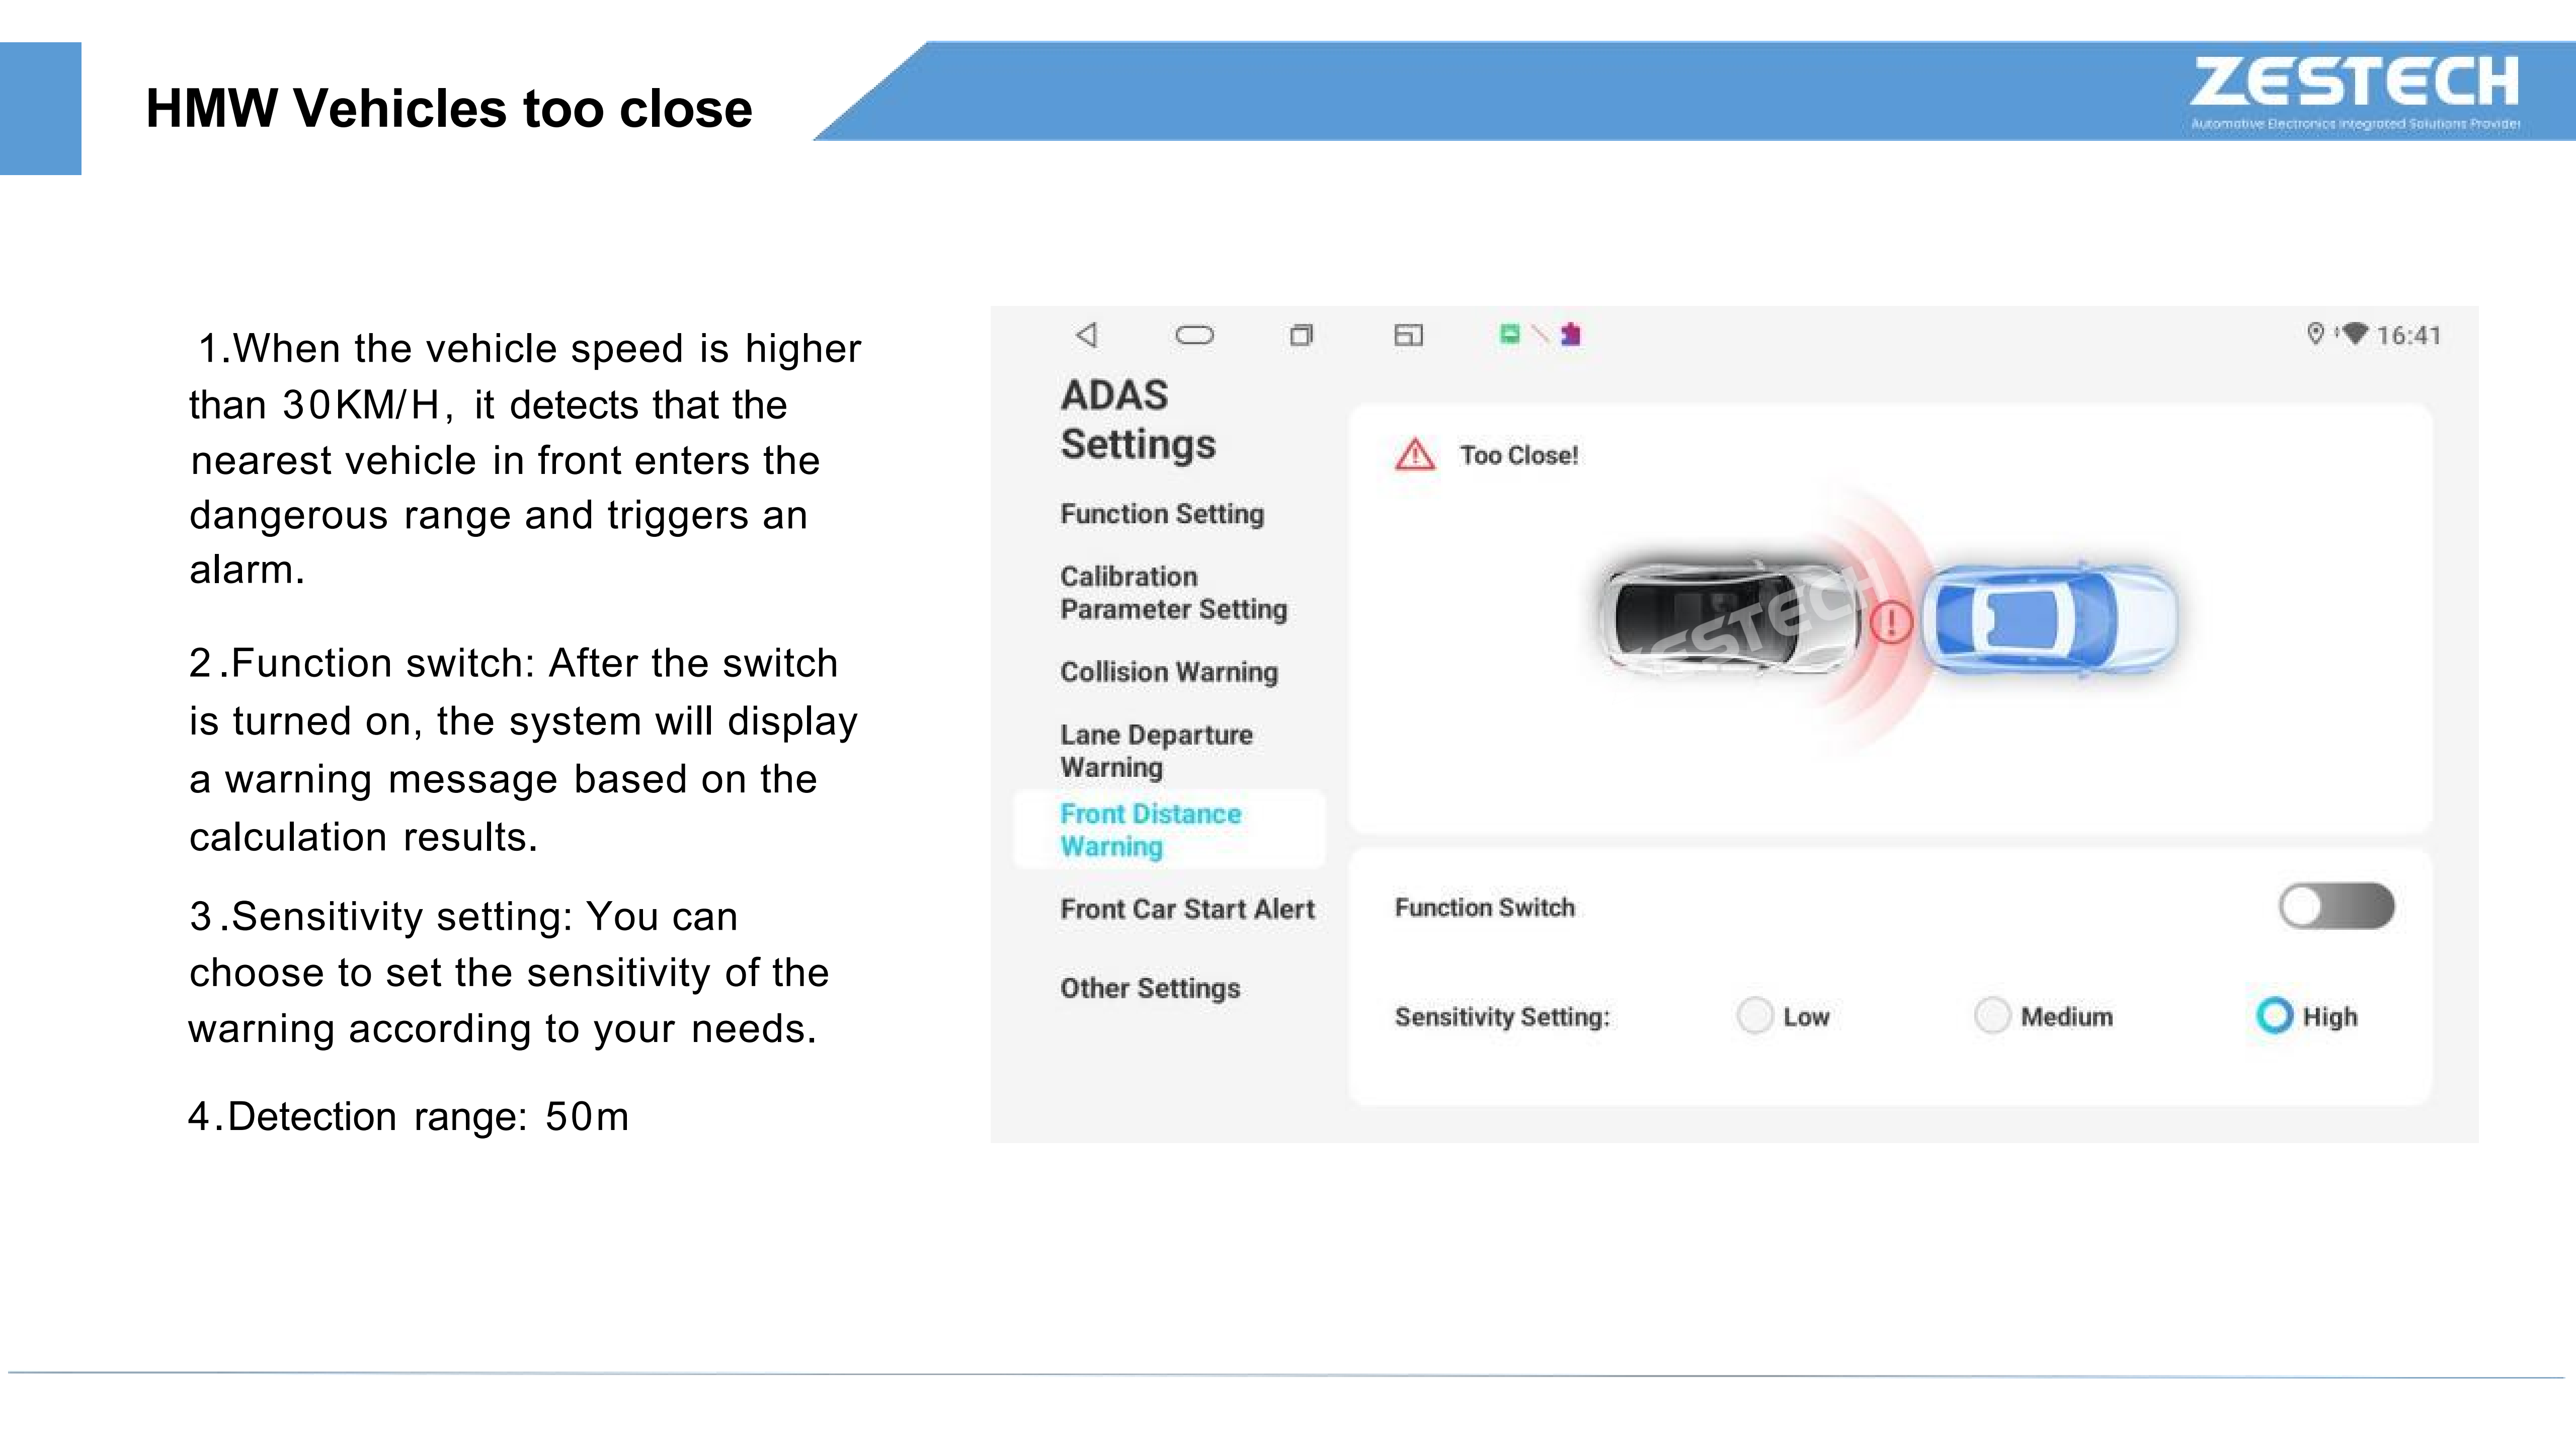The image size is (2576, 1449).
Task: Toggle the Function Switch on
Action: [2336, 906]
